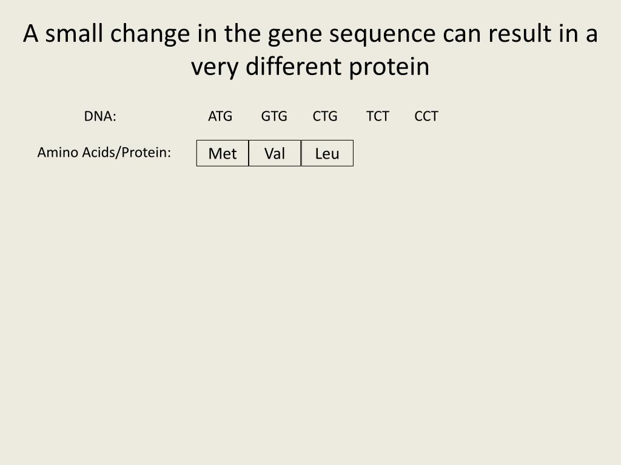Select the CCT codon text
621x465 pixels.
[x=426, y=116]
